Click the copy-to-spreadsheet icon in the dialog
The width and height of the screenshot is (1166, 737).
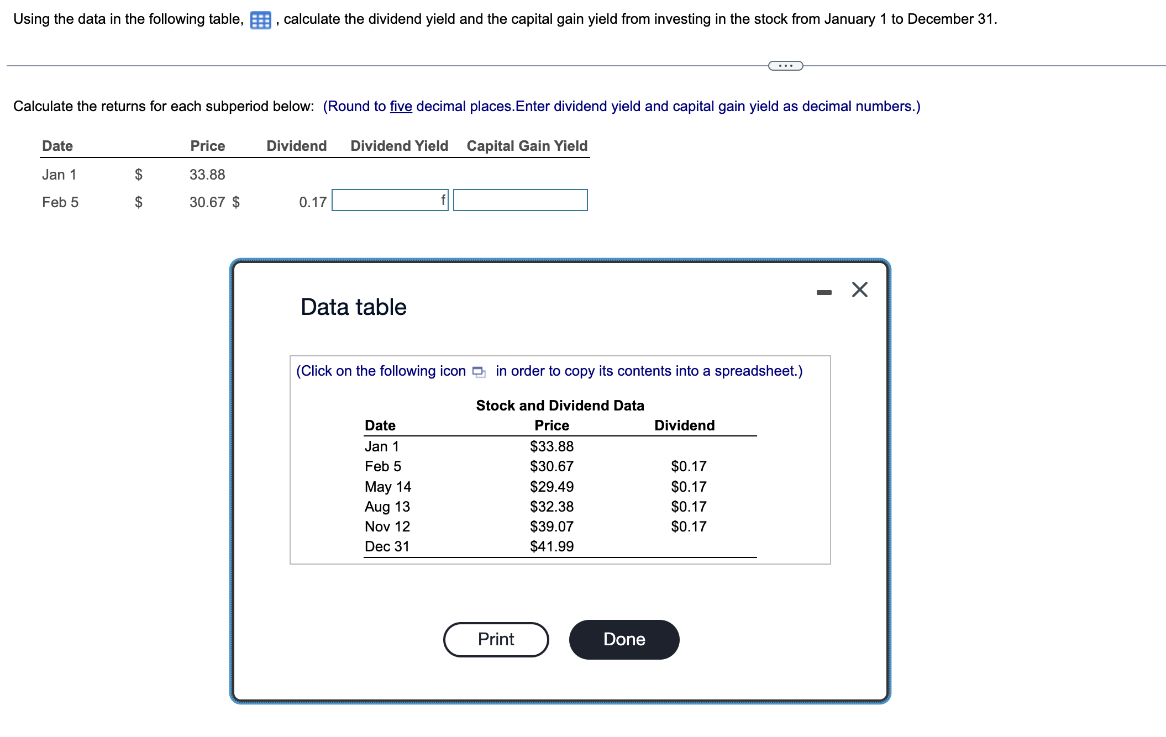tap(477, 372)
